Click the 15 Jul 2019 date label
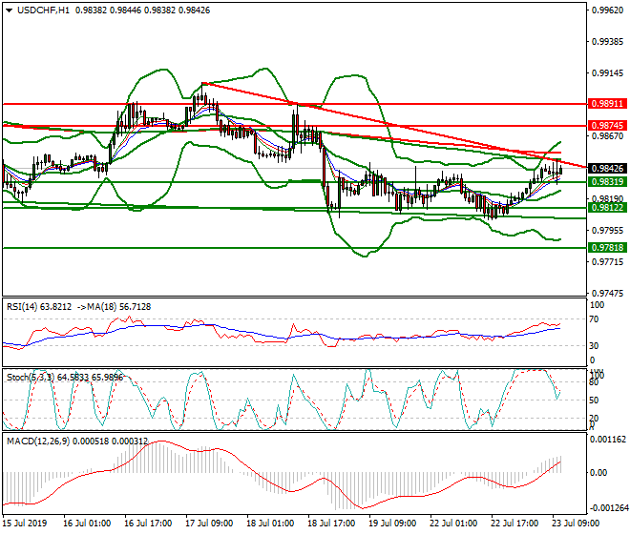This screenshot has height=534, width=630. (25, 524)
